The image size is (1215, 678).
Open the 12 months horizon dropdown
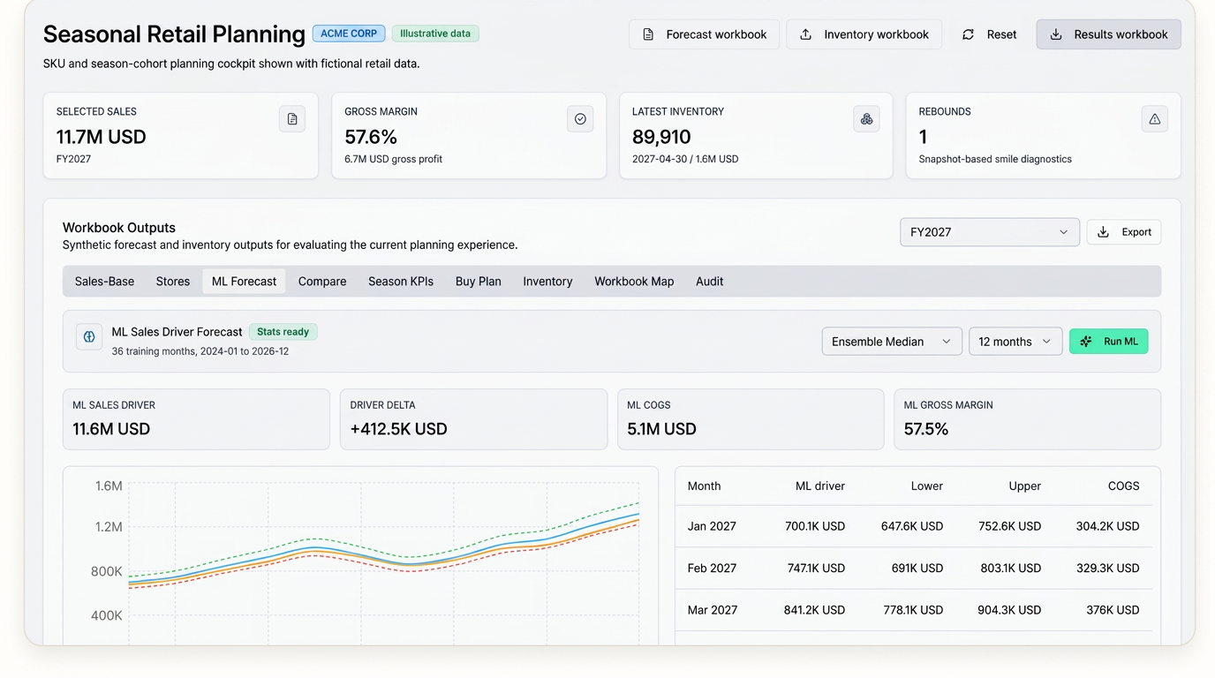(1015, 342)
